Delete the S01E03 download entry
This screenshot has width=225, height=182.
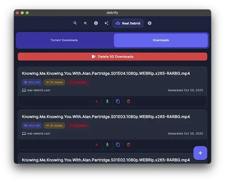coord(128,145)
